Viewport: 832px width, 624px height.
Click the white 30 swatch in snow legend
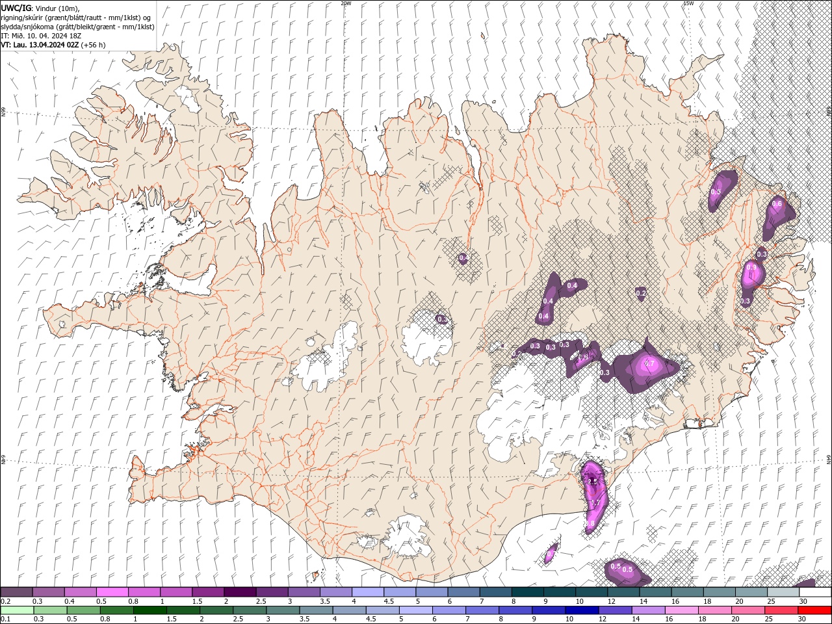click(x=816, y=592)
